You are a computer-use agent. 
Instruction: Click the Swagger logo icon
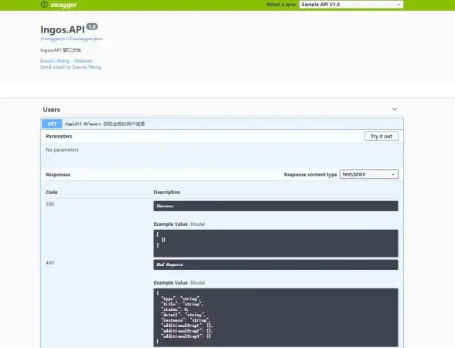44,5
